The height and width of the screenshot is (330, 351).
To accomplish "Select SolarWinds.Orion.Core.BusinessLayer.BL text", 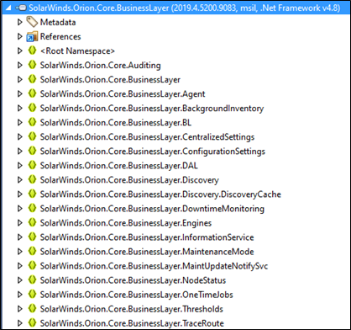I will click(x=116, y=123).
